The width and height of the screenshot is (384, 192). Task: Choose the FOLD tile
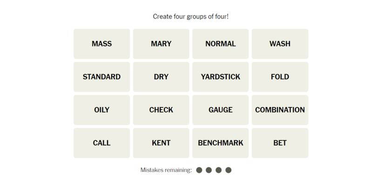[x=280, y=77]
